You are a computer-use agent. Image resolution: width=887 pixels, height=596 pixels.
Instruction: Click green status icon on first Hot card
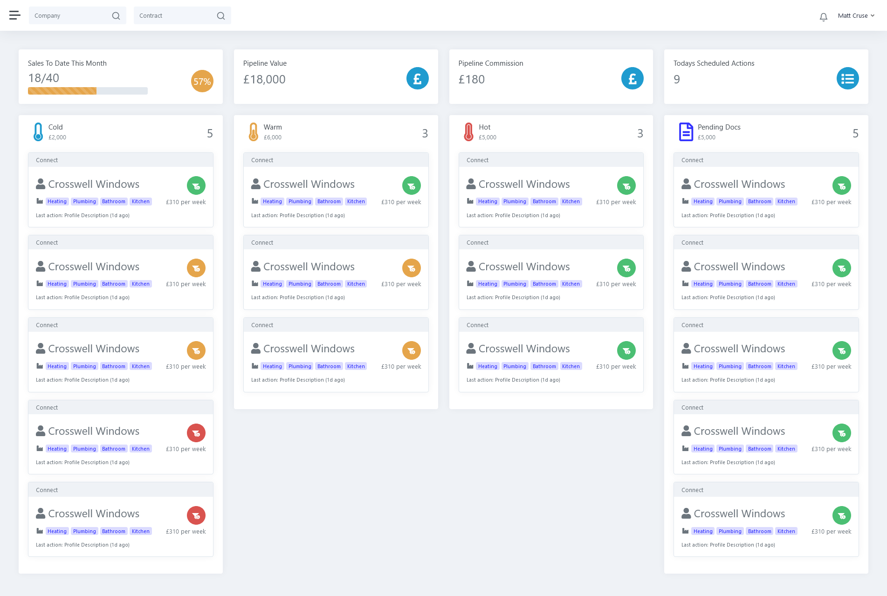point(626,185)
